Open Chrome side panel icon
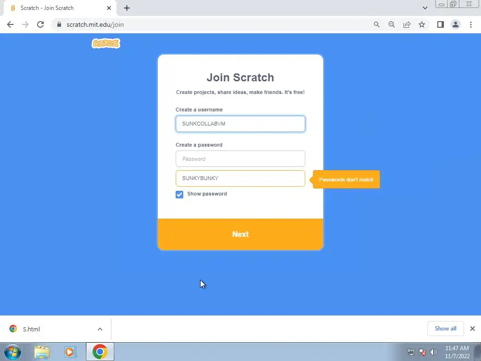Image resolution: width=481 pixels, height=361 pixels. point(441,24)
